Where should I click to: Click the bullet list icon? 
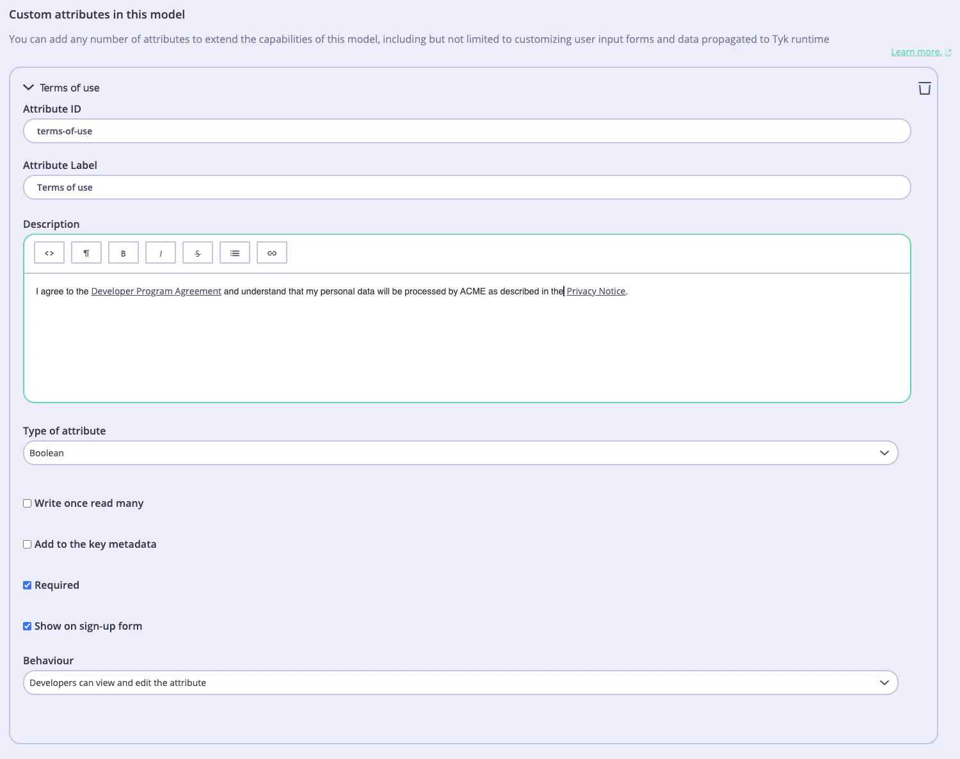click(x=234, y=252)
